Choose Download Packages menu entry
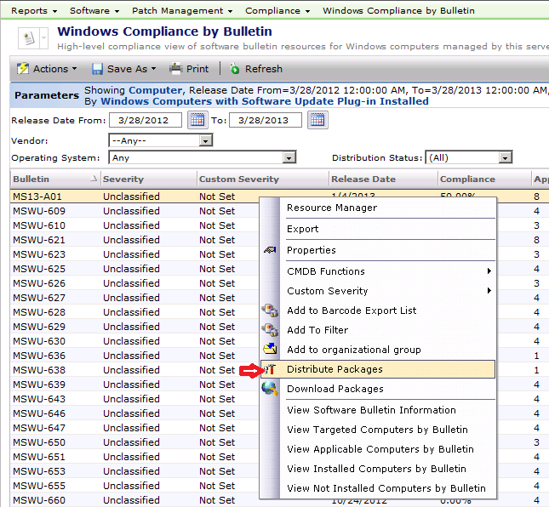This screenshot has height=507, width=549. [x=335, y=389]
